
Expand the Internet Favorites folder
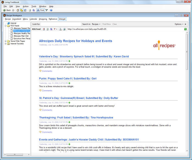(5, 44)
